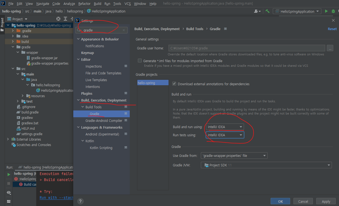Open Run tests using dropdown
339x206 pixels.
(225, 135)
